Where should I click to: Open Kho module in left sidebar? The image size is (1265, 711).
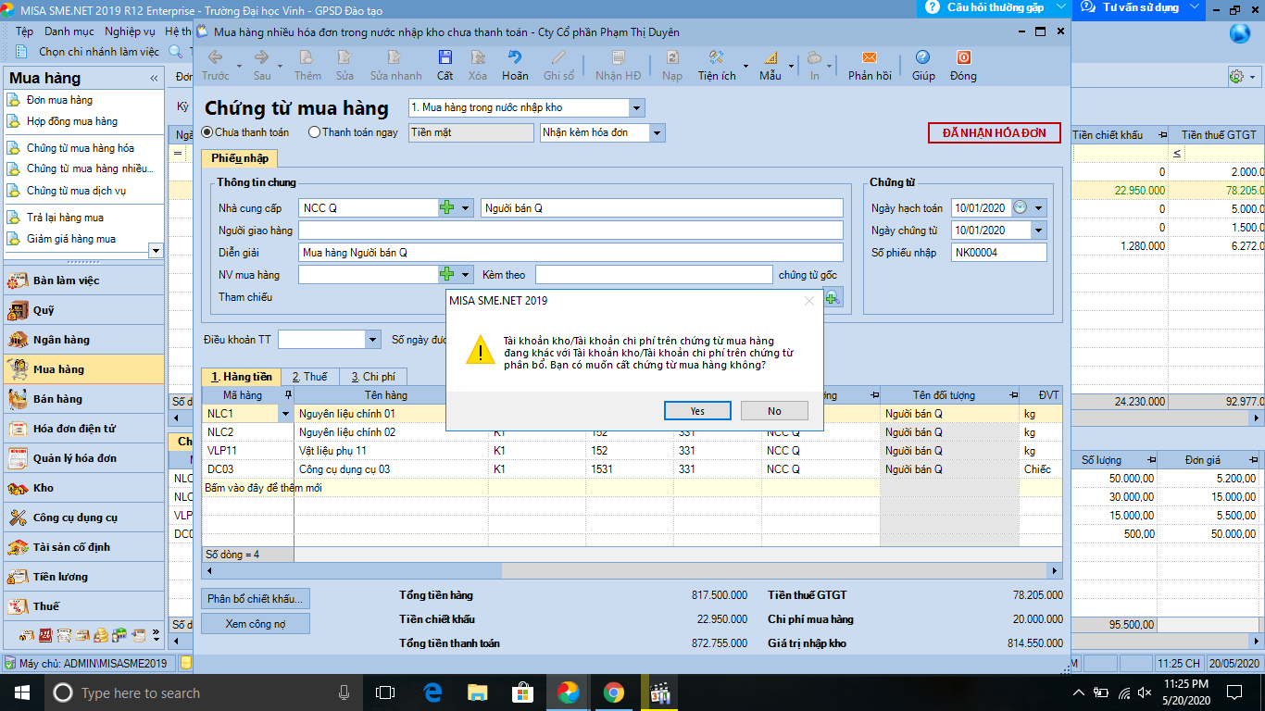(44, 488)
